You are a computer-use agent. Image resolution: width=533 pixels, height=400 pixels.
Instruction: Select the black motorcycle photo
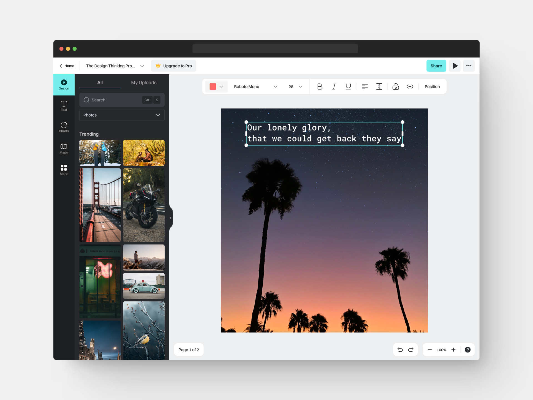pyautogui.click(x=144, y=205)
